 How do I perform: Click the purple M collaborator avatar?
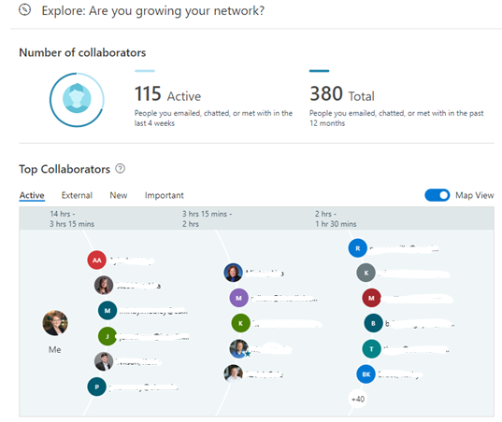click(x=238, y=298)
